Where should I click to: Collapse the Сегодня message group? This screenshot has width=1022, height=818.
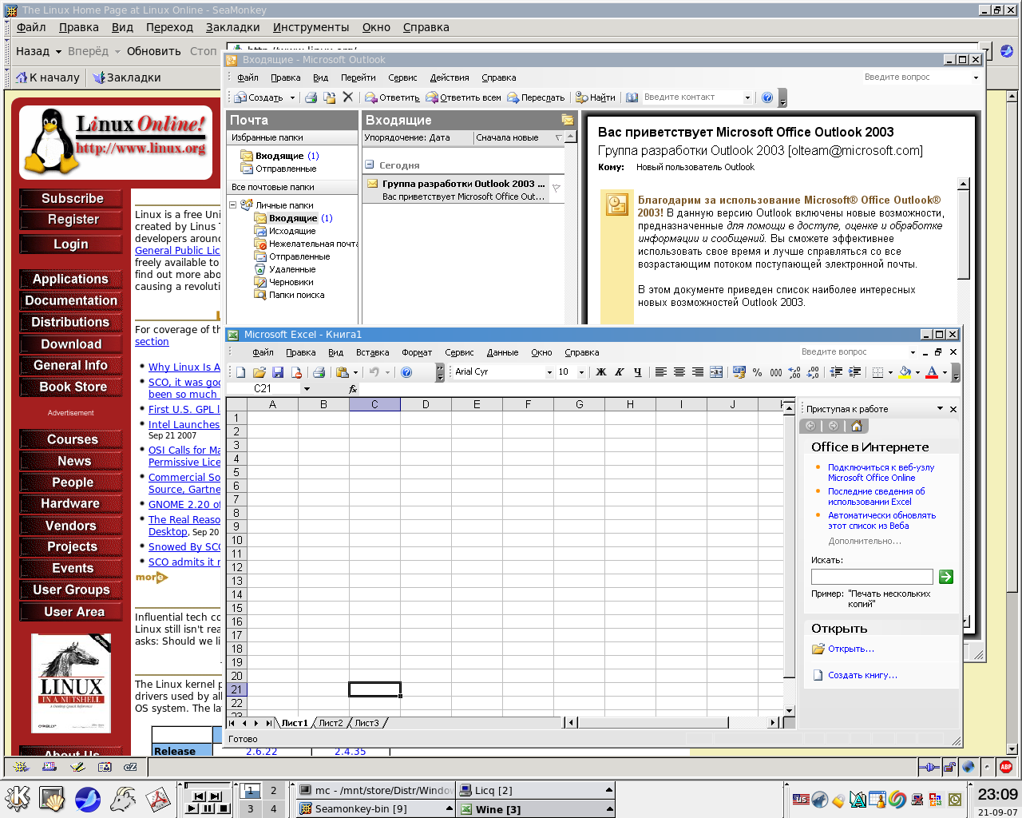click(370, 165)
